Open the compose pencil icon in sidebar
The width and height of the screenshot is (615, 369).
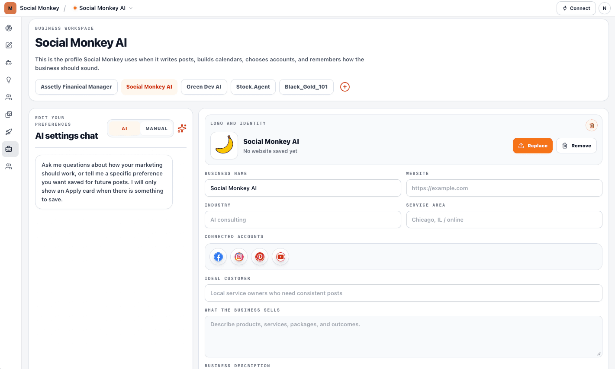pyautogui.click(x=9, y=45)
